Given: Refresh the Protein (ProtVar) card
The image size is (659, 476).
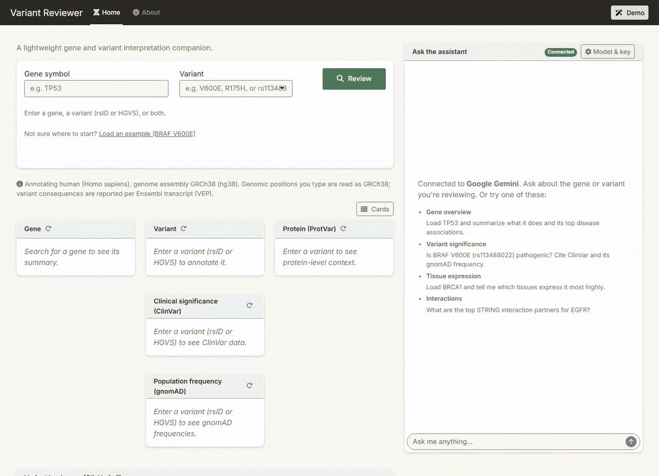Looking at the screenshot, I should [x=343, y=229].
